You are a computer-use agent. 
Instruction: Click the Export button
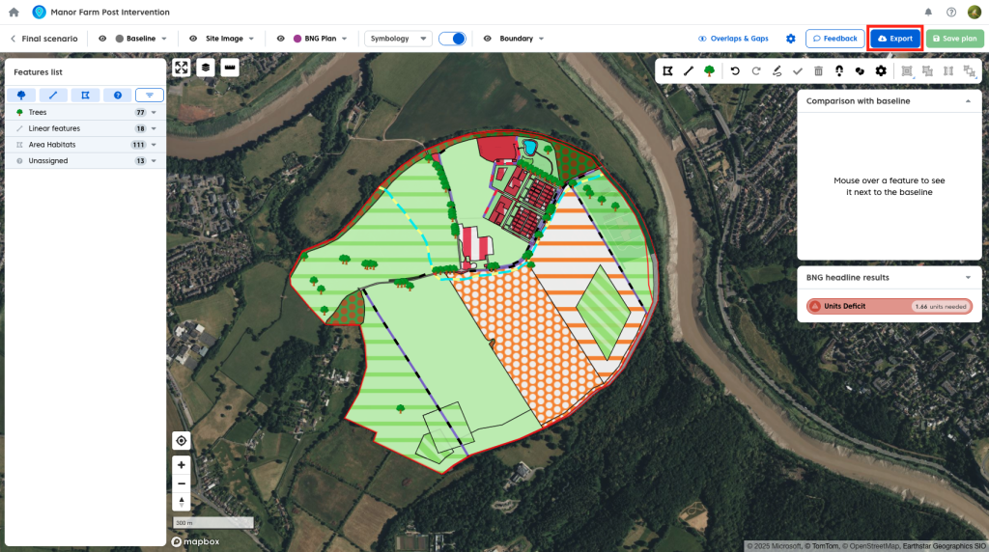[894, 39]
